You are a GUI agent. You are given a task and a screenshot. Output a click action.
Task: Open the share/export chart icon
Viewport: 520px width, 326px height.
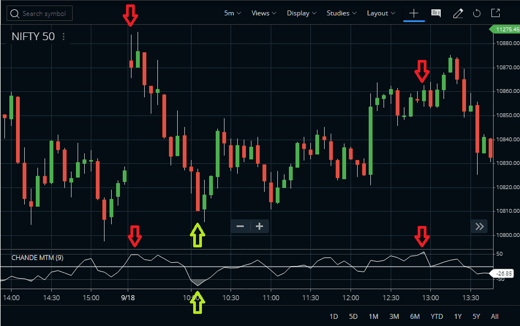pyautogui.click(x=495, y=13)
